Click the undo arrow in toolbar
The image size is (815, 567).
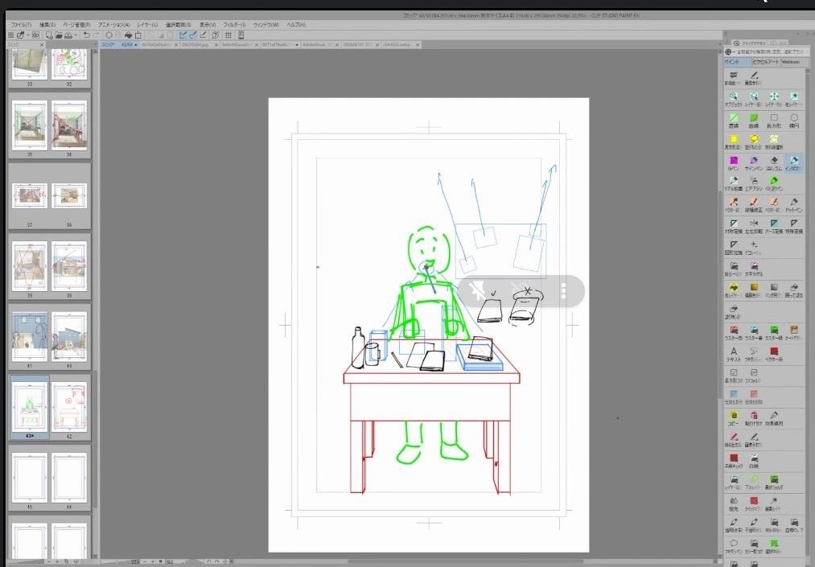(86, 35)
